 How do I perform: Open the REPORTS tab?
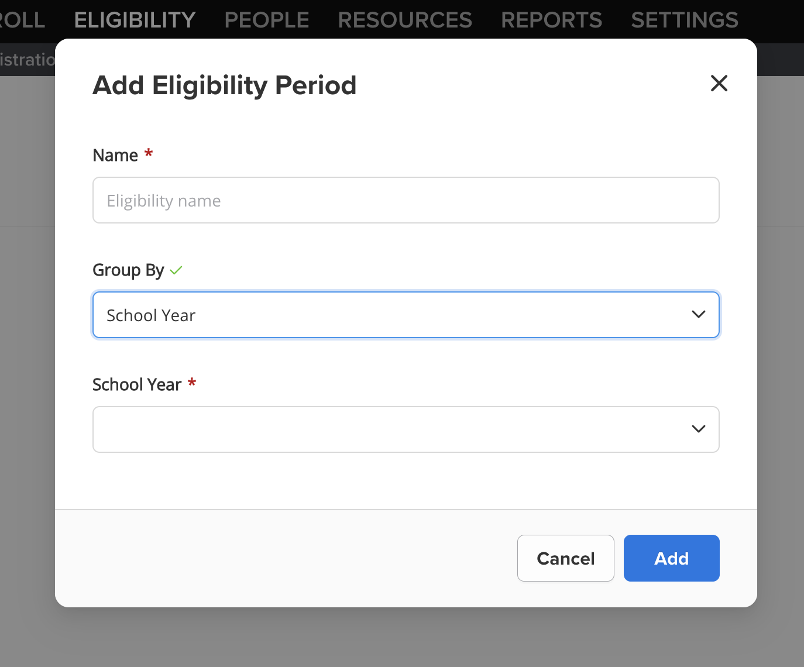[551, 20]
